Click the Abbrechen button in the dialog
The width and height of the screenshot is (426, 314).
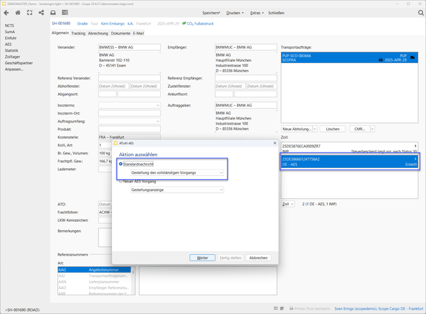[258, 258]
